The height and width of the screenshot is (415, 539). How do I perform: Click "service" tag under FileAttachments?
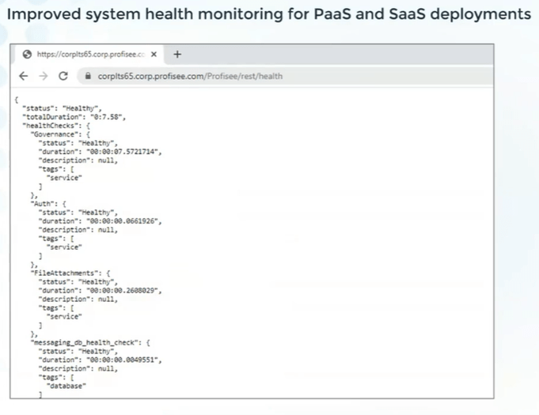pos(64,316)
